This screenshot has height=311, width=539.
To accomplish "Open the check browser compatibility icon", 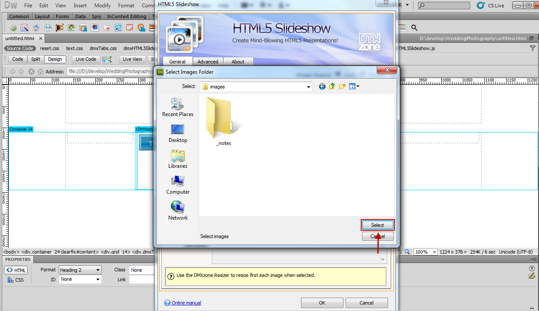I will (107, 60).
